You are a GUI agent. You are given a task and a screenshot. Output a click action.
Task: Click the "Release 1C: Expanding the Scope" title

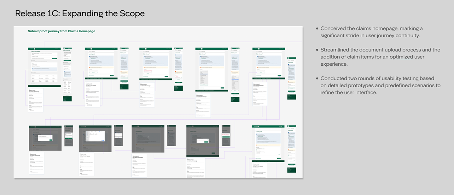[80, 14]
